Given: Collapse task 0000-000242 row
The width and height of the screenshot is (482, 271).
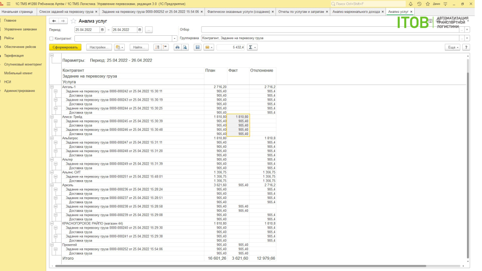Looking at the screenshot, I should pos(56,91).
